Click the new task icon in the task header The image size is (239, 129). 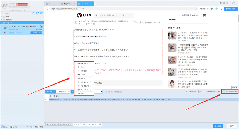pyautogui.click(x=38, y=13)
